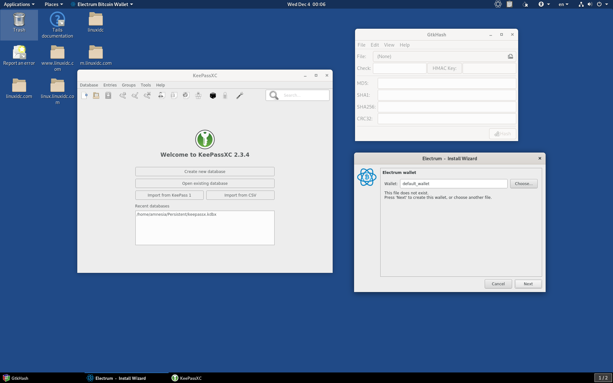The image size is (613, 383).
Task: Open the Help menu in GtkHash
Action: (x=405, y=45)
